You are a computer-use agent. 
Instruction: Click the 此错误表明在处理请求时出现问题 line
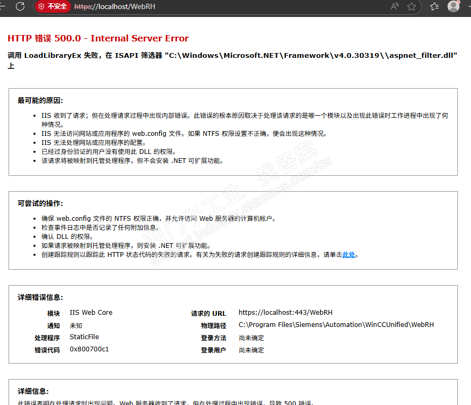tap(165, 402)
